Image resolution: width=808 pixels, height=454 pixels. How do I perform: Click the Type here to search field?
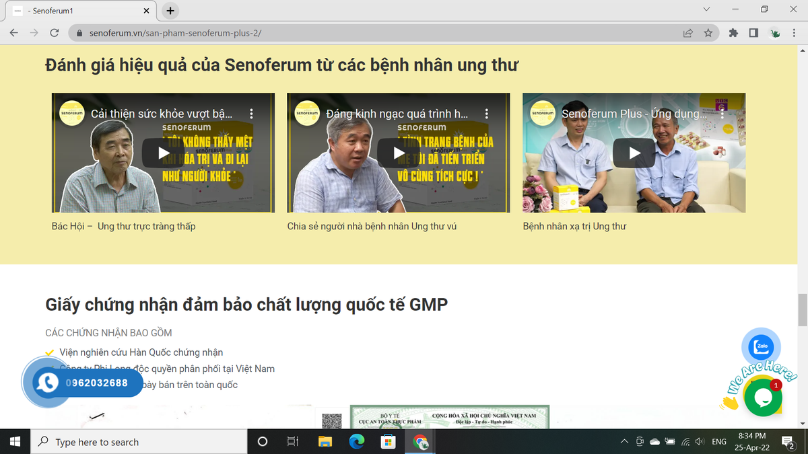point(135,441)
